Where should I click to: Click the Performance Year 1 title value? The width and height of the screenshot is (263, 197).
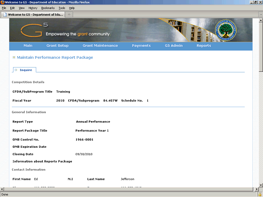[92, 131]
